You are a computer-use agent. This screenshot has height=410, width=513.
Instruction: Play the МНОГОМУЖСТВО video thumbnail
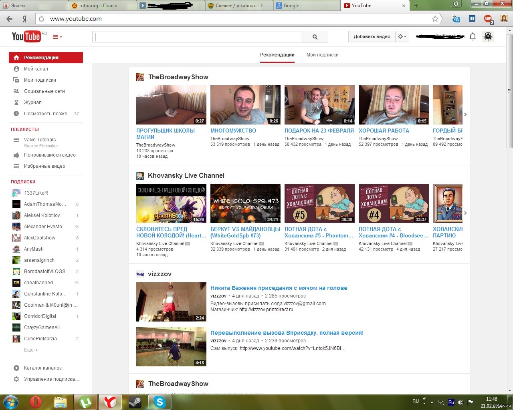point(245,105)
